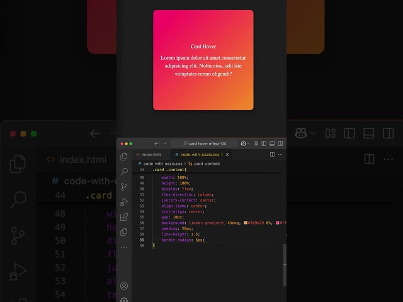Go back with the front window's left arrow
The width and height of the screenshot is (403, 302).
[x=156, y=143]
